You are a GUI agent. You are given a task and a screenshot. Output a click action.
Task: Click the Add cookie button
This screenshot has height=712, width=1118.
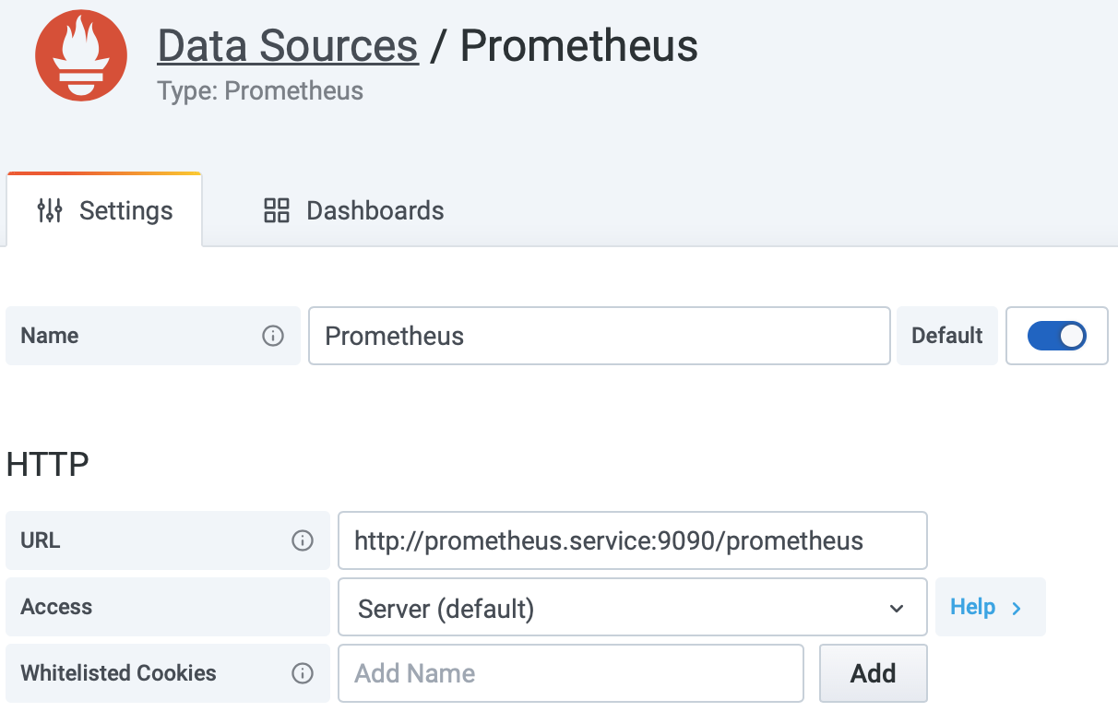pos(874,673)
